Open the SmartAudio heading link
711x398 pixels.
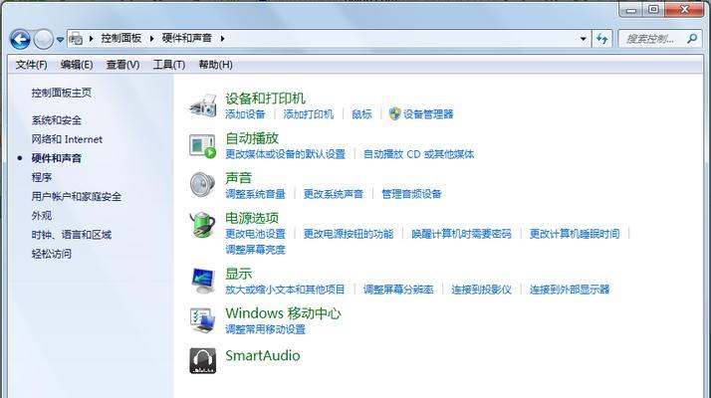(x=263, y=355)
